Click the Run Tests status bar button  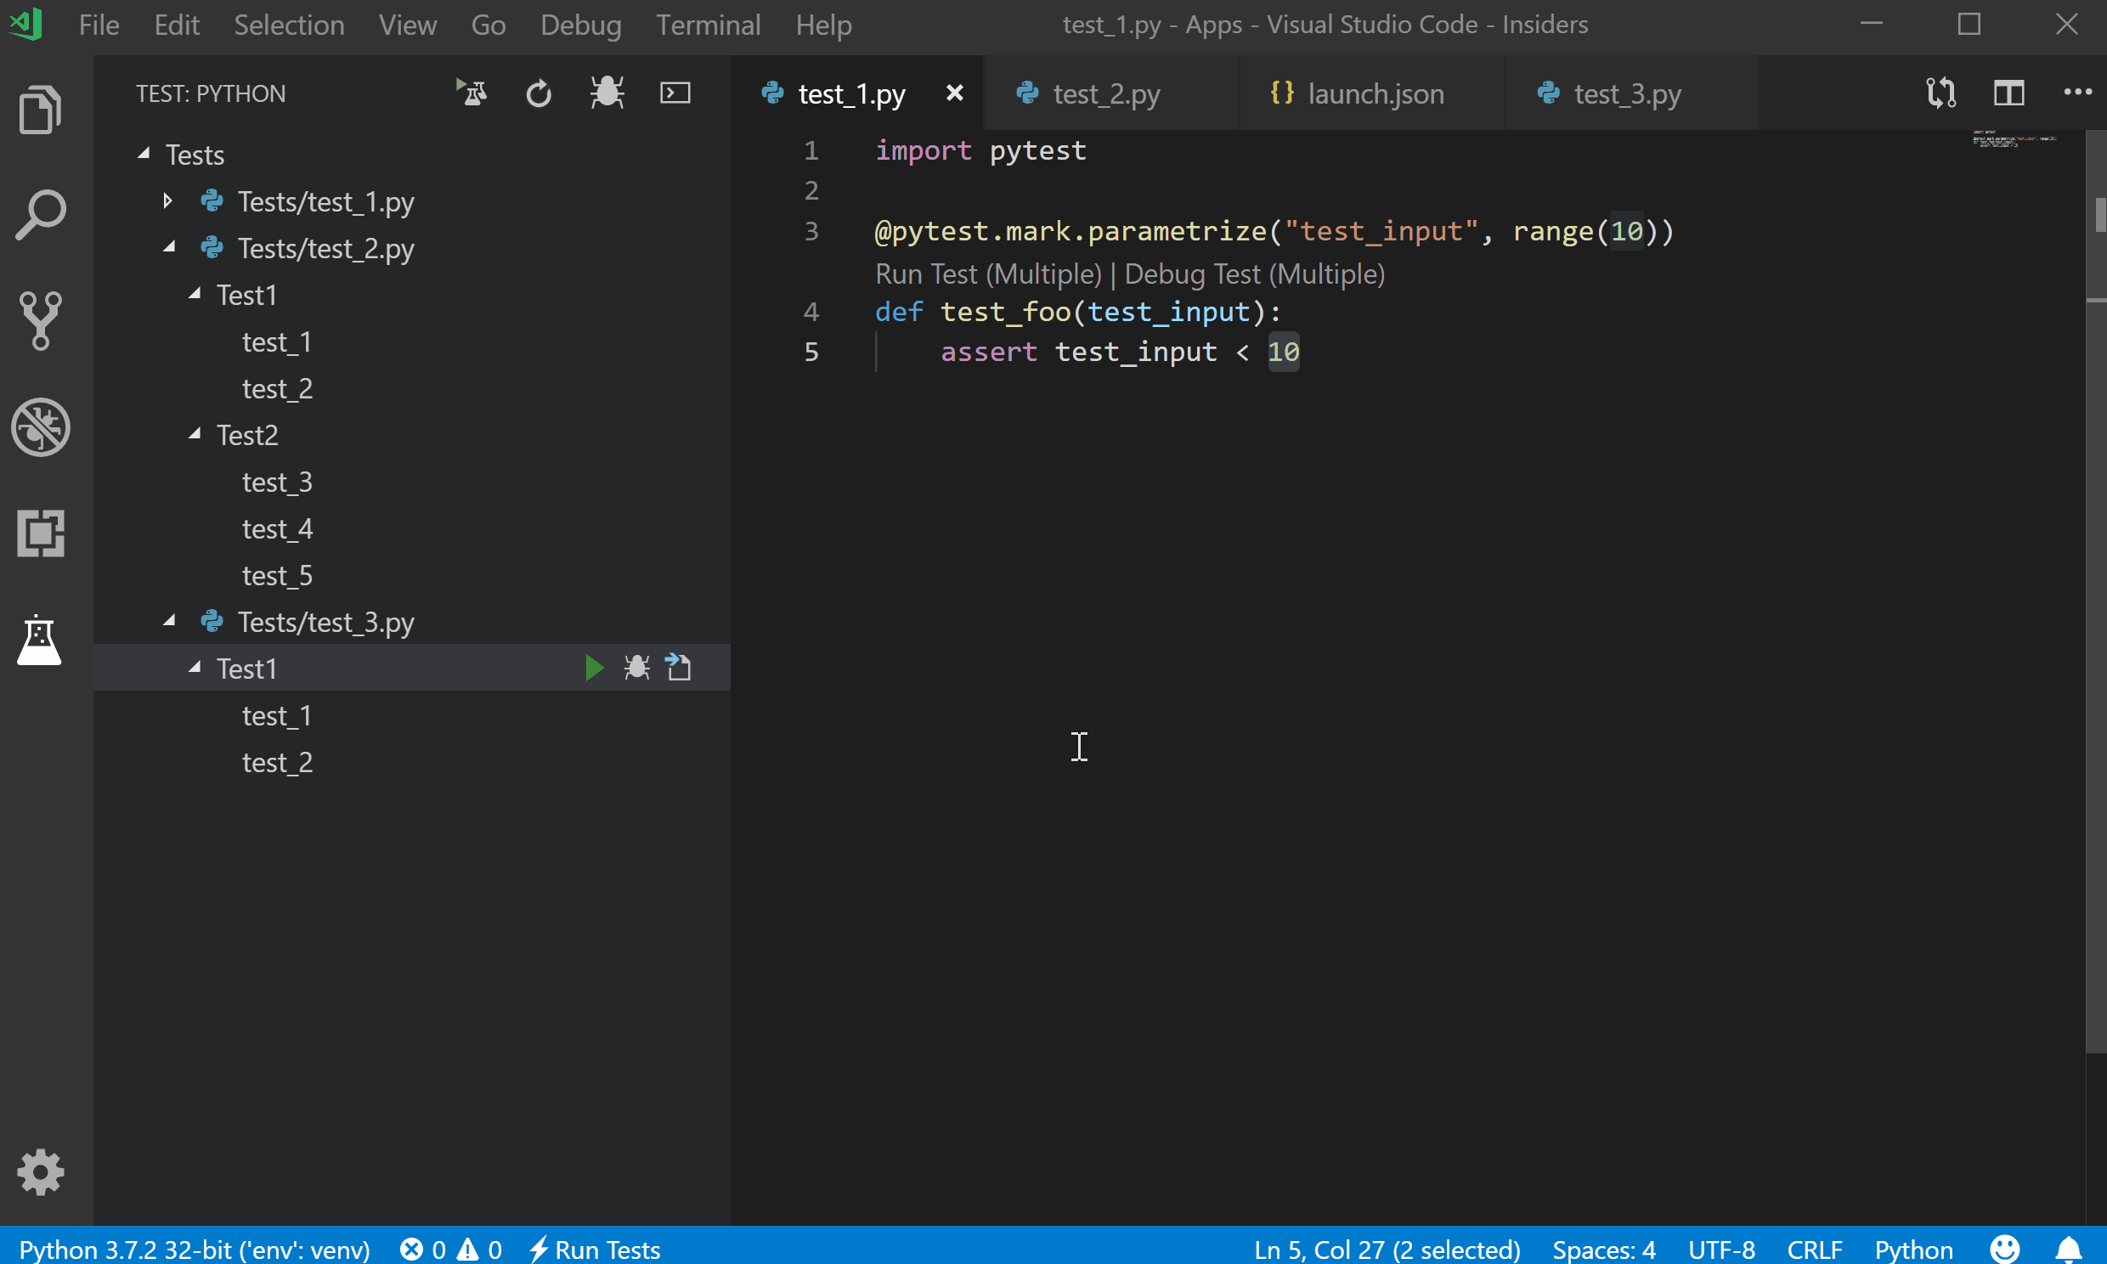pos(596,1248)
